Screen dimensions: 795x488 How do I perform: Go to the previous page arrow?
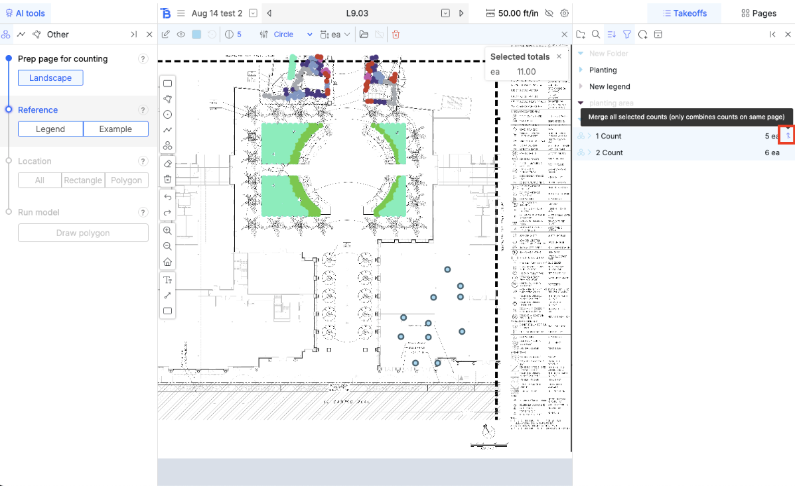click(x=269, y=13)
